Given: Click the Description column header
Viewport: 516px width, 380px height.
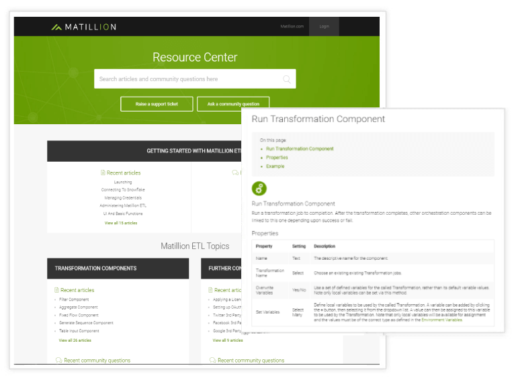Looking at the screenshot, I should click(x=325, y=246).
